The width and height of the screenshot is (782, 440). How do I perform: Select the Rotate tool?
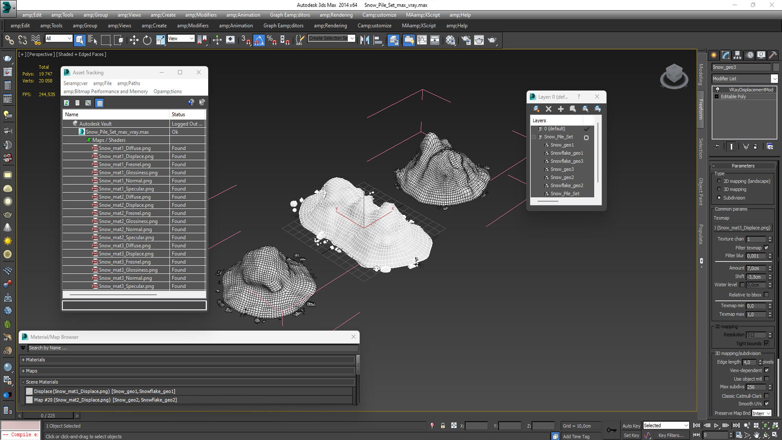tap(147, 40)
